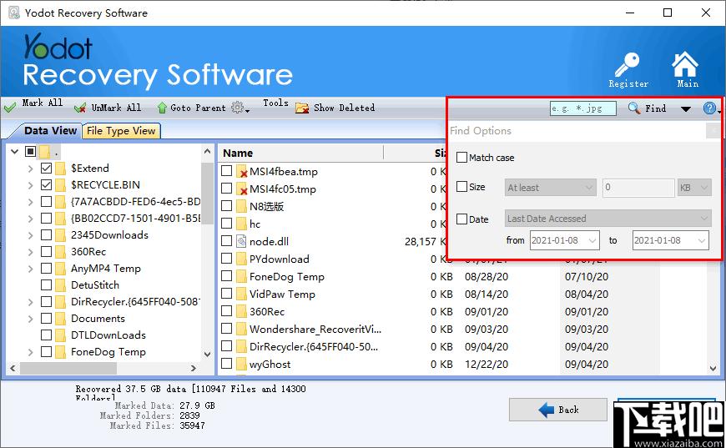The height and width of the screenshot is (448, 726).
Task: Close the Find Options panel
Action: click(x=713, y=131)
